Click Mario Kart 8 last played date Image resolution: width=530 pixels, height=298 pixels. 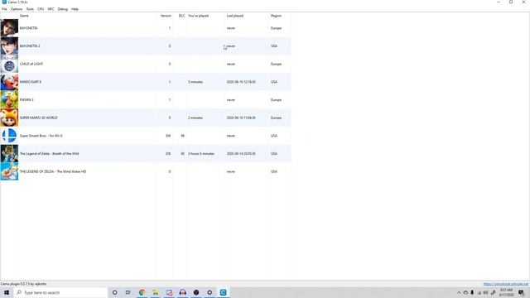(241, 82)
